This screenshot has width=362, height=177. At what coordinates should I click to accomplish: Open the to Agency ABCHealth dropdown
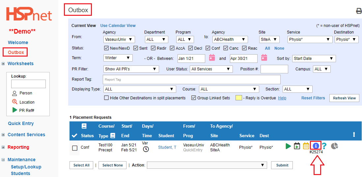click(230, 39)
